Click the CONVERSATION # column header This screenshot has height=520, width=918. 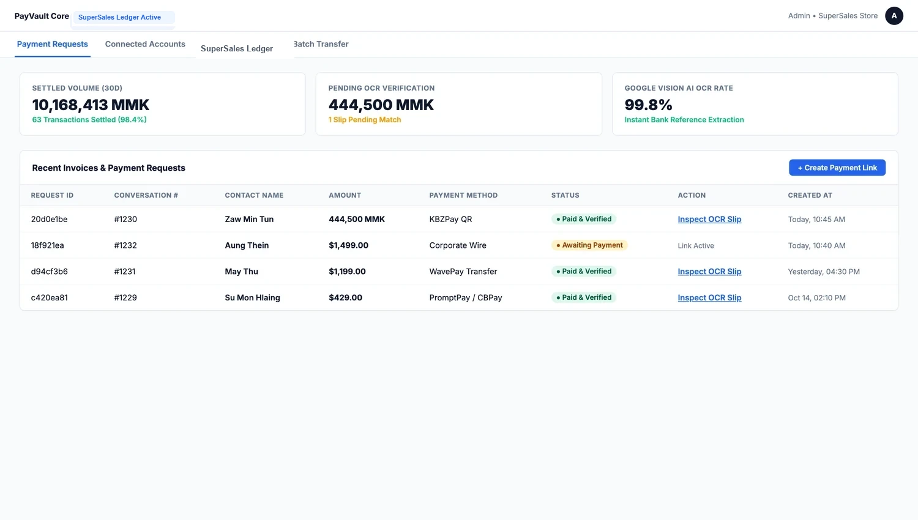(x=146, y=196)
